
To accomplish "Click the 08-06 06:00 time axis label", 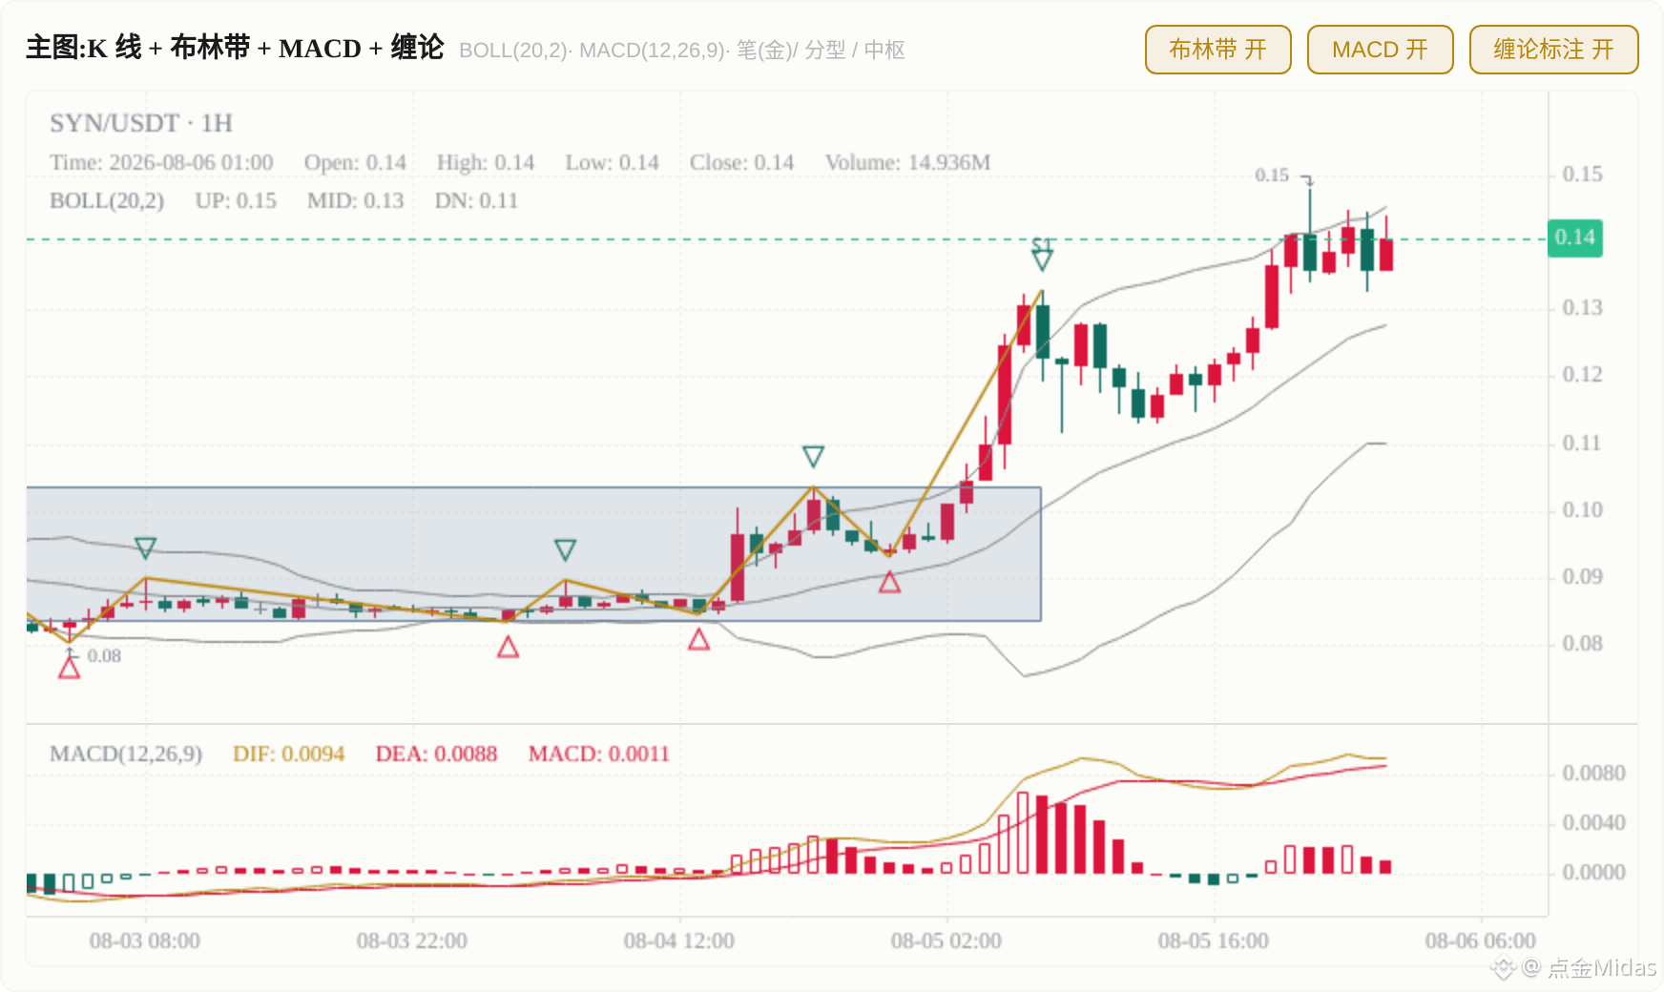I will 1481,941.
